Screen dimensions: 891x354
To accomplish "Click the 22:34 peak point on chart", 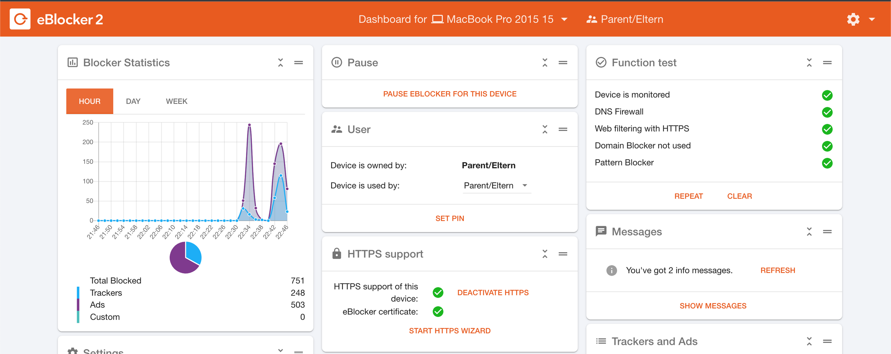I will [x=249, y=125].
